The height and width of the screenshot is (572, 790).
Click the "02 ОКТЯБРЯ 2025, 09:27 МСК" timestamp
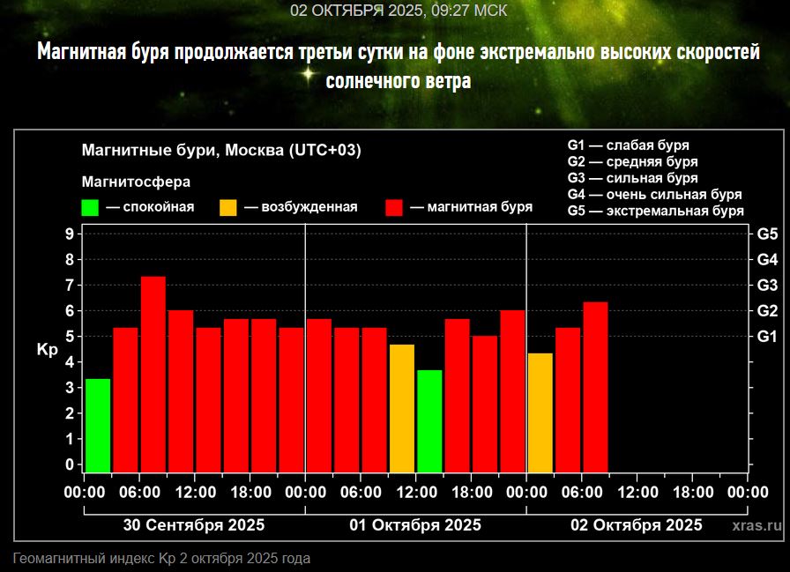click(399, 11)
